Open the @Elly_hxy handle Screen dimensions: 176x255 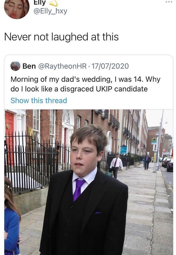point(50,11)
